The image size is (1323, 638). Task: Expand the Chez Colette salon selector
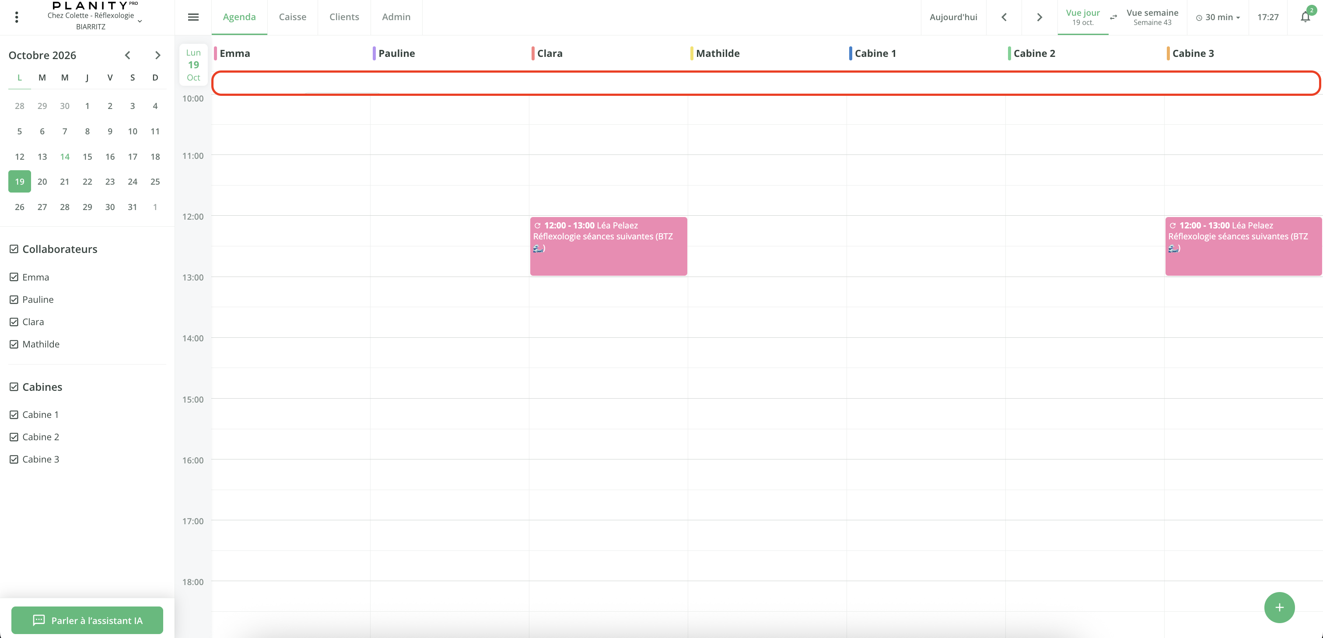click(95, 21)
